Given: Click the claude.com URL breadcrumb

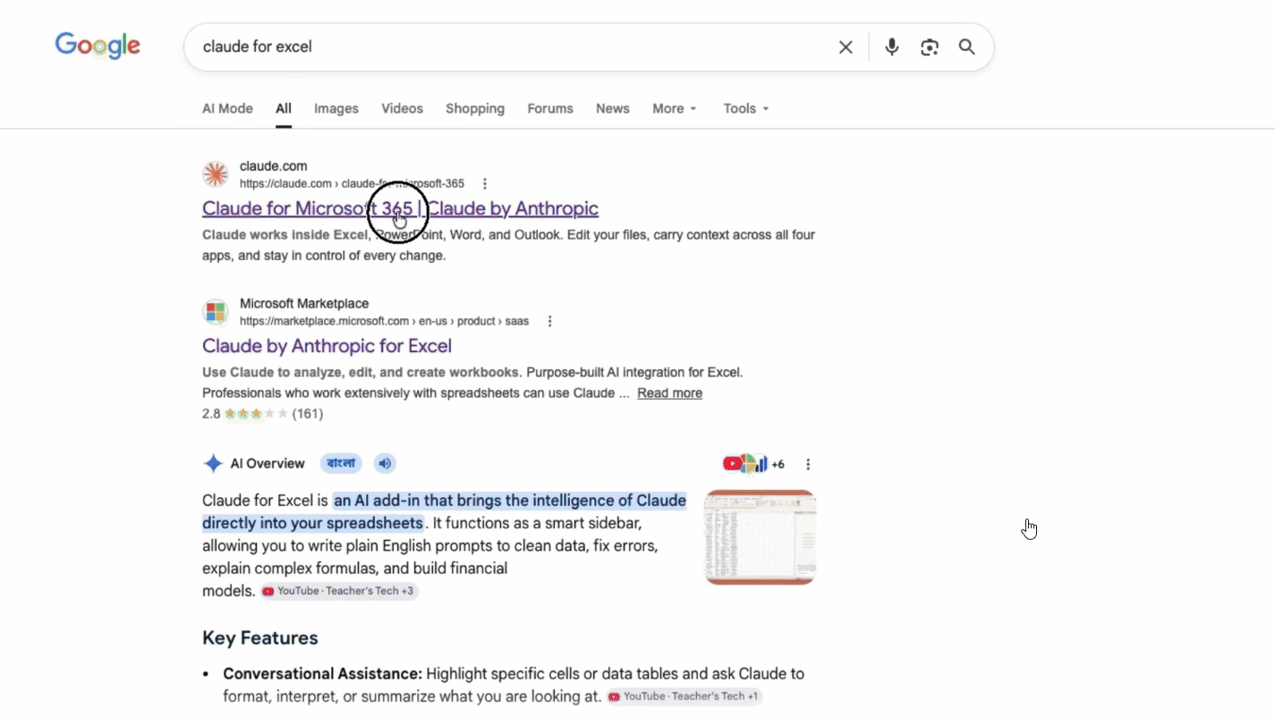Looking at the screenshot, I should (352, 184).
